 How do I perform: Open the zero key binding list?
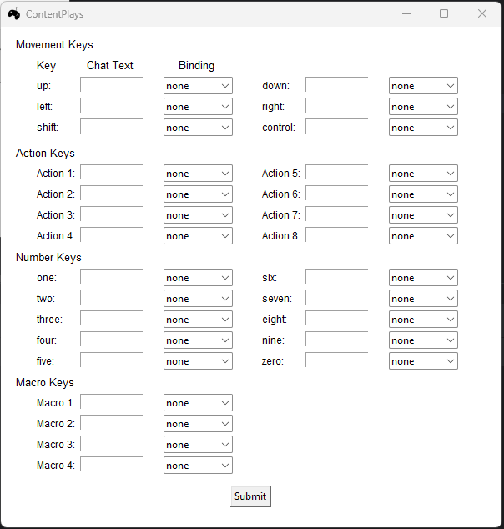(x=423, y=361)
